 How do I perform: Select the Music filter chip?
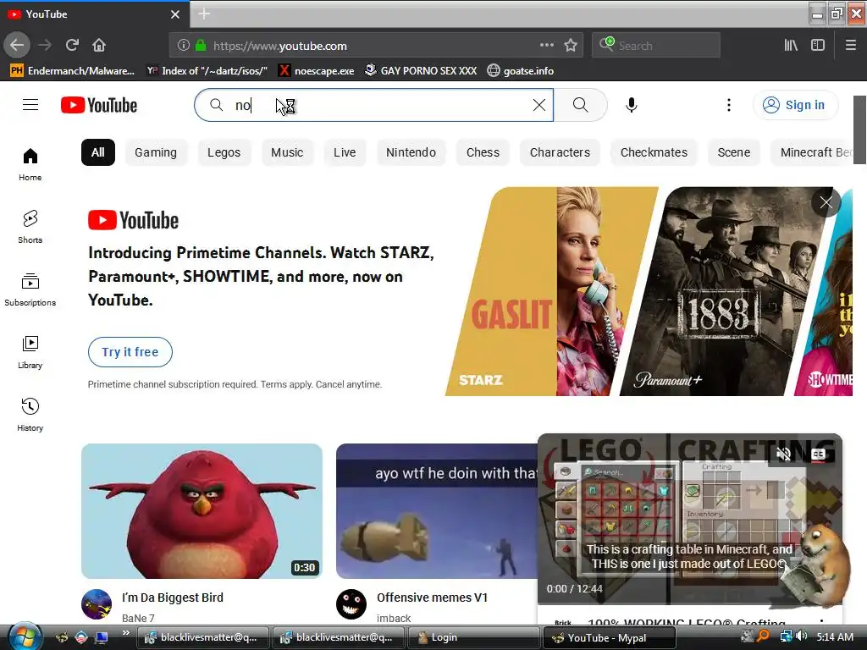coord(287,152)
